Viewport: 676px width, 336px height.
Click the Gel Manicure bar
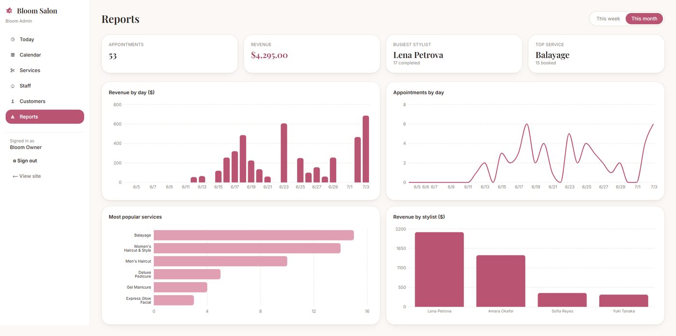click(180, 287)
